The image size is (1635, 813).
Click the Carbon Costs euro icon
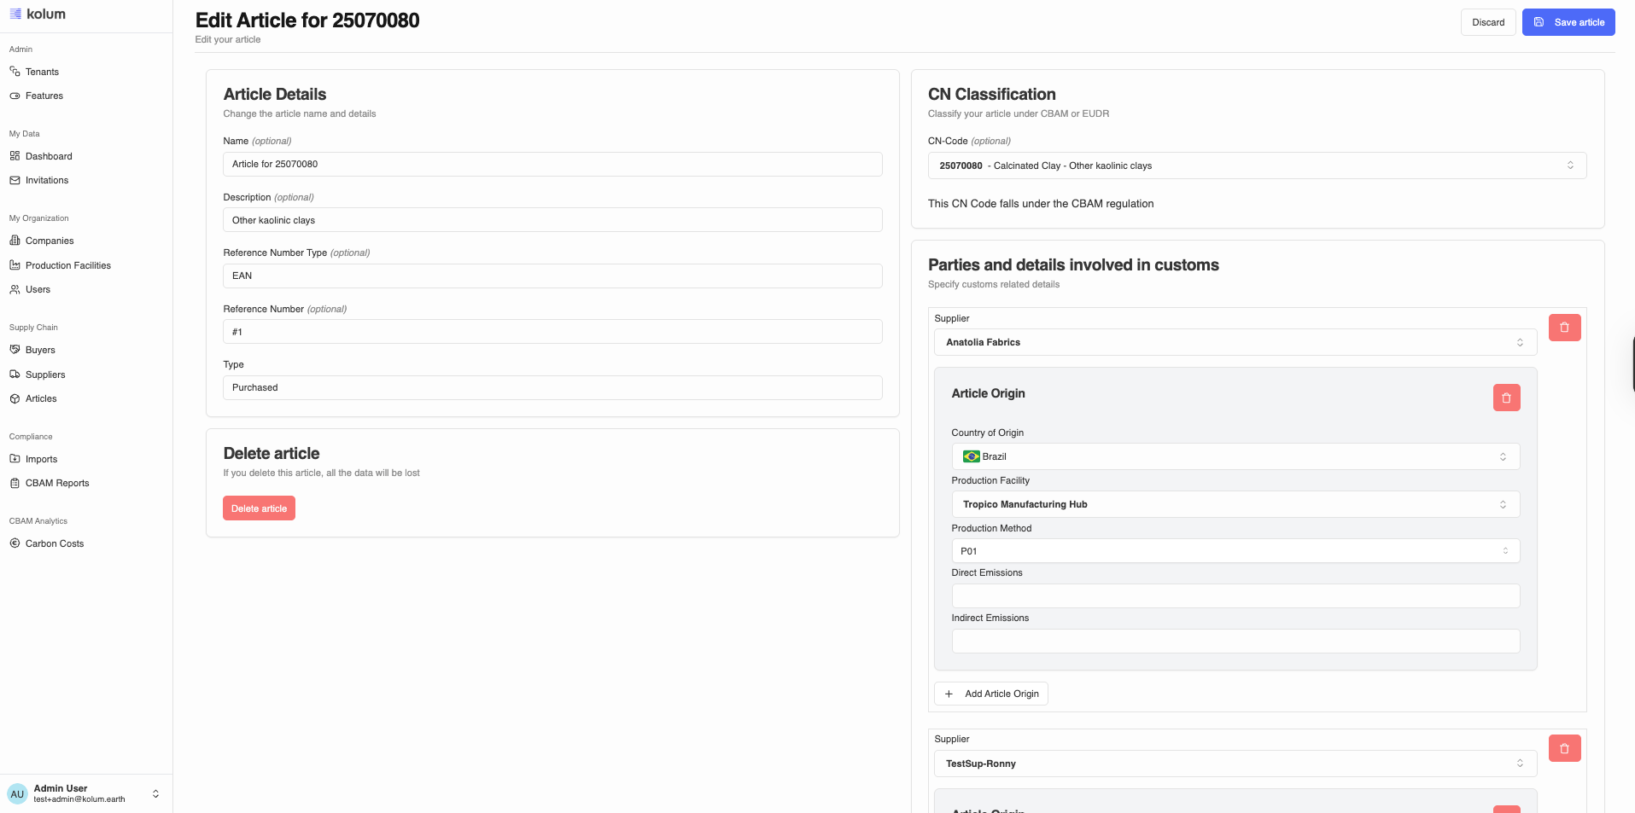15,543
